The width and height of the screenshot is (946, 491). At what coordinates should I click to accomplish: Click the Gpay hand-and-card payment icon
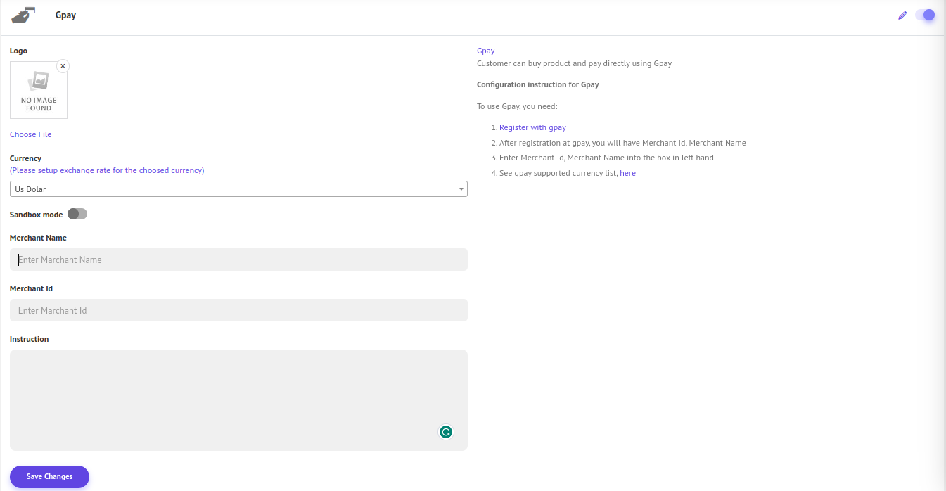tap(23, 15)
